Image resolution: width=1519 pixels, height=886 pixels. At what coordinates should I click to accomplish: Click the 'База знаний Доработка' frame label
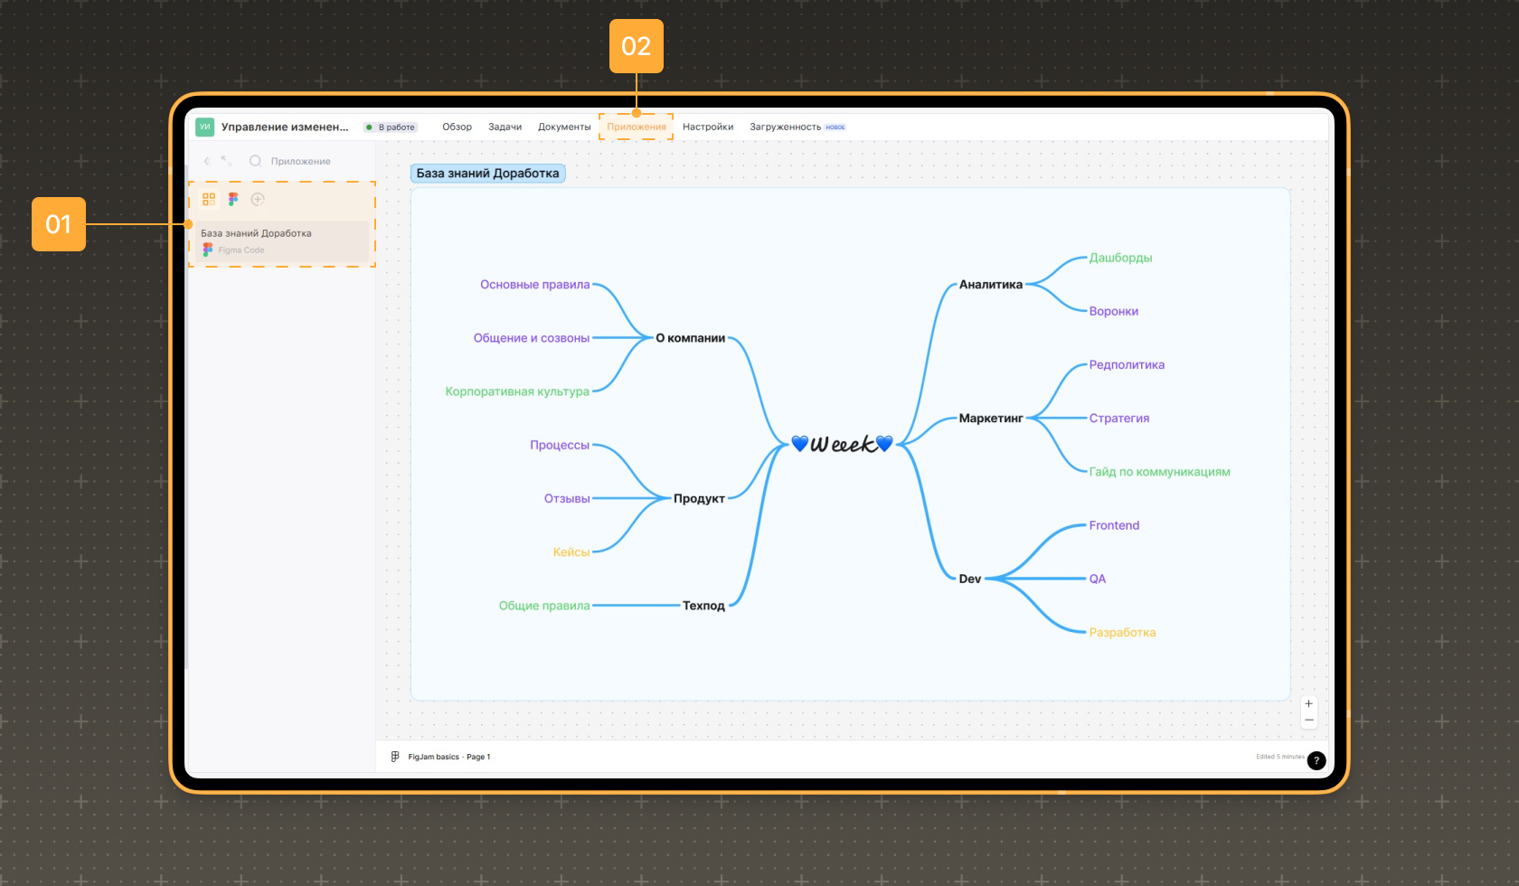[x=488, y=173]
